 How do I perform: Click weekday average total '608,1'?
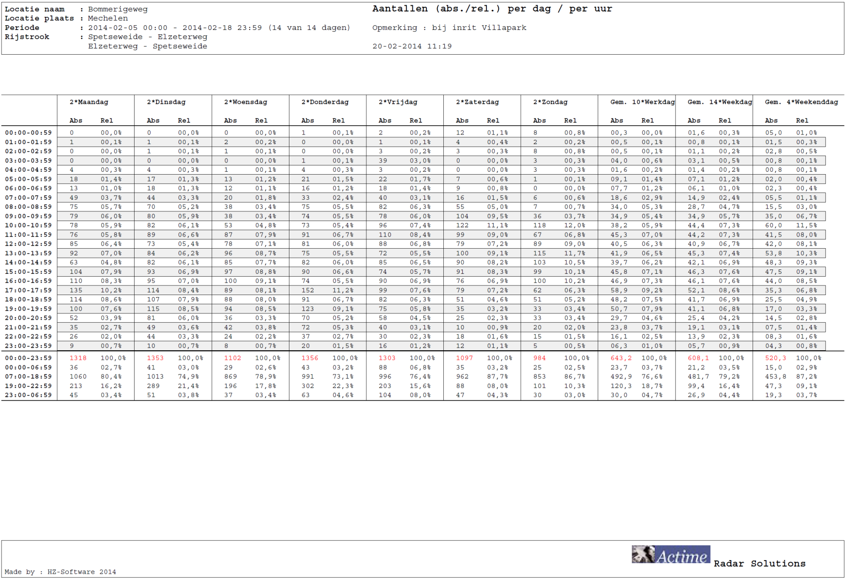pos(698,358)
